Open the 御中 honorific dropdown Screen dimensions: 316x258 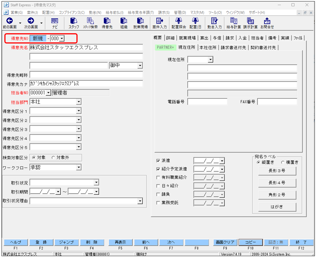click(x=140, y=65)
